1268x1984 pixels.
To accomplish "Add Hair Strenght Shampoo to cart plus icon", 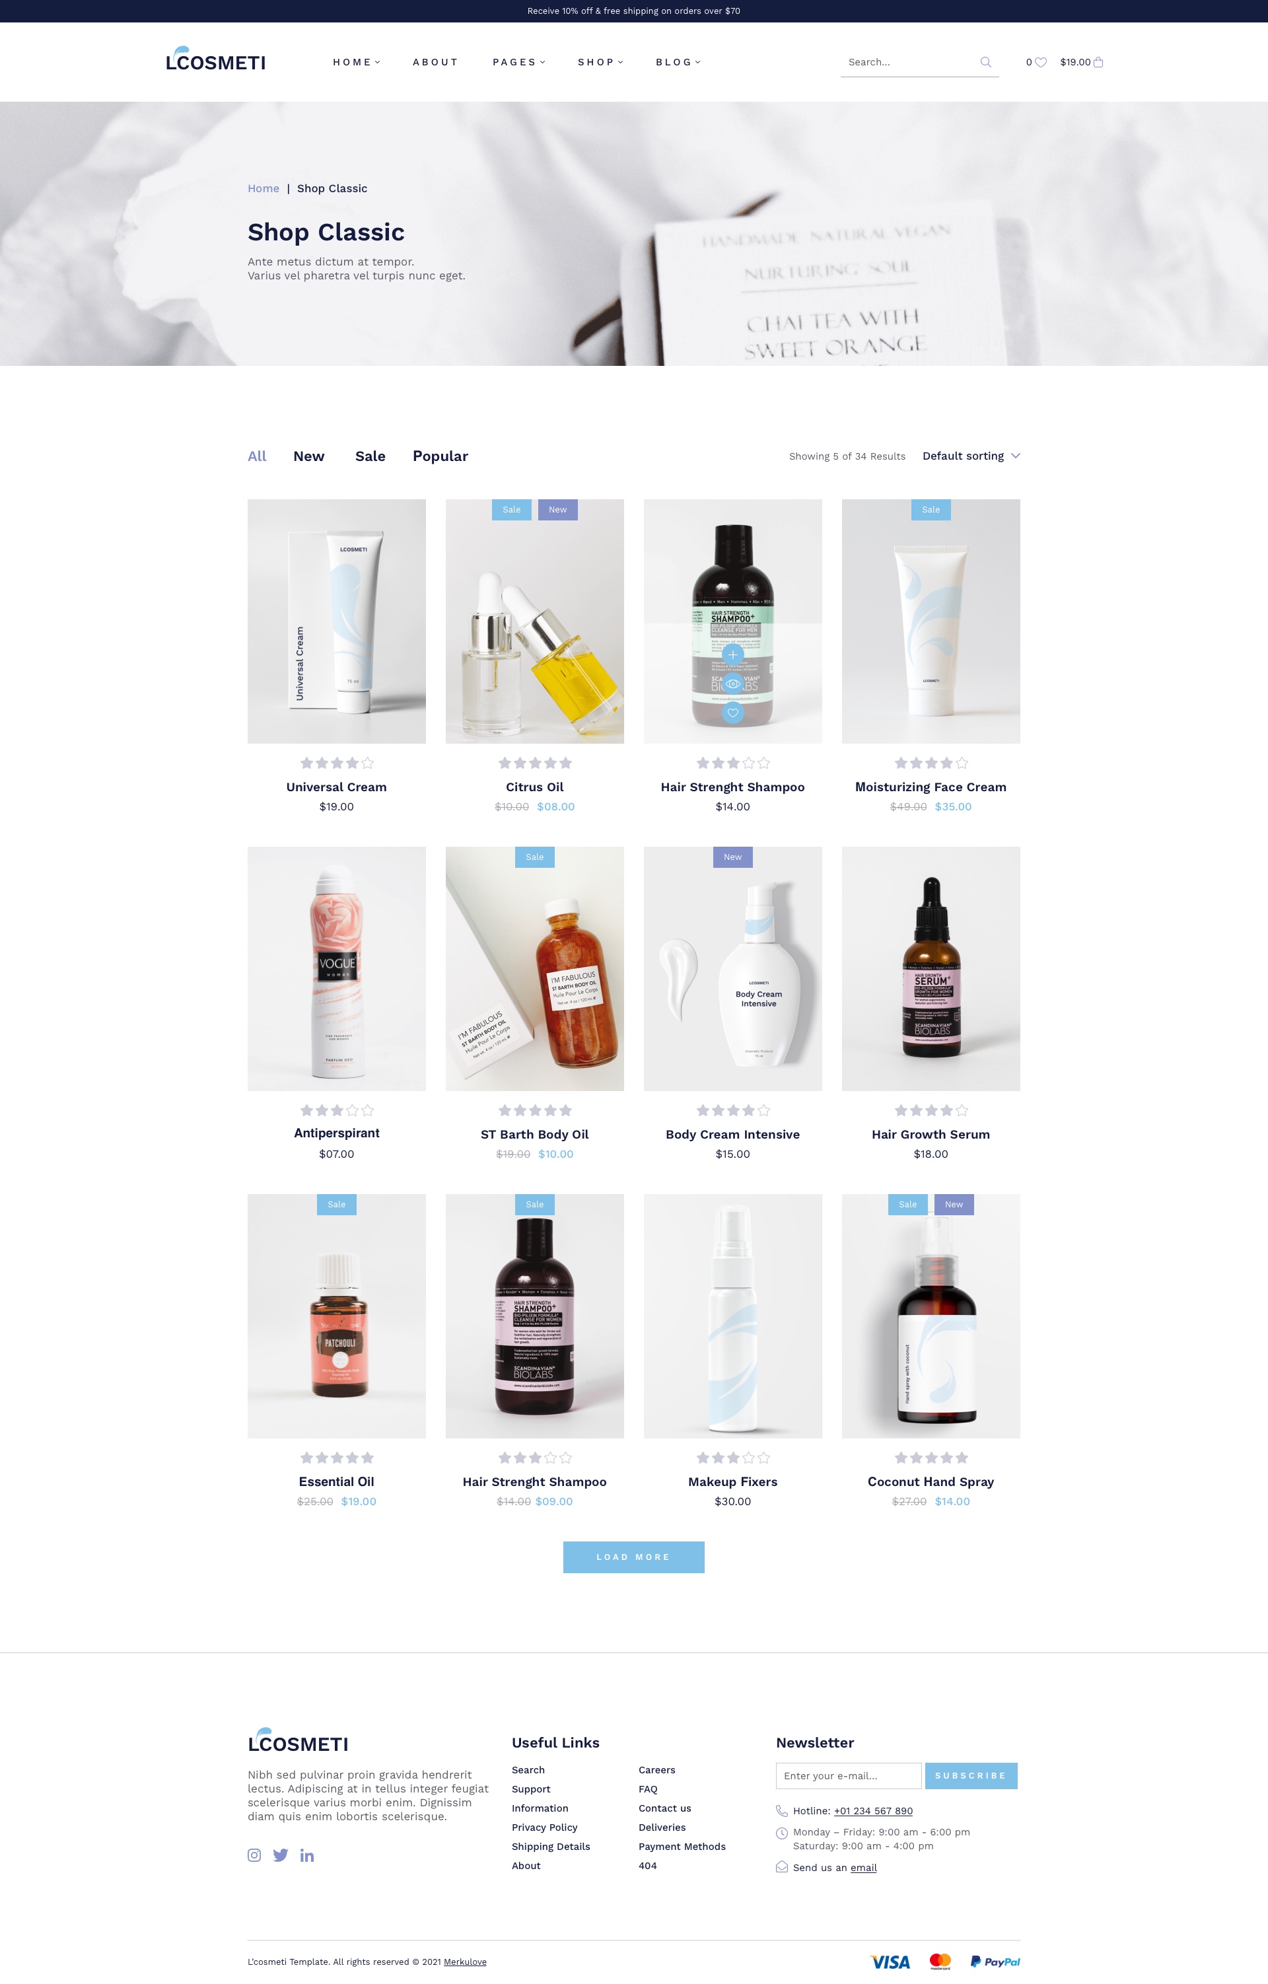I will pyautogui.click(x=732, y=655).
